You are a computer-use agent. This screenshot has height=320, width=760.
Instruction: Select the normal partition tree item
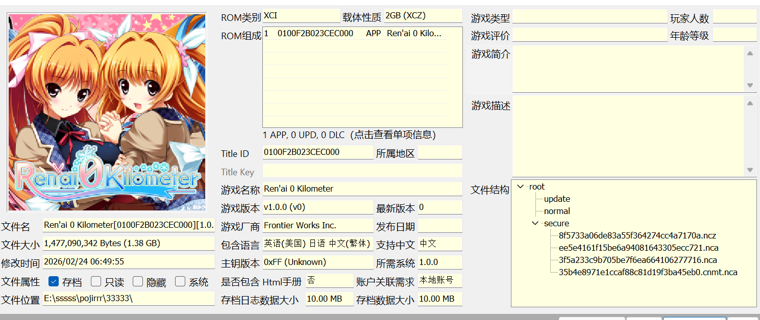tap(557, 211)
